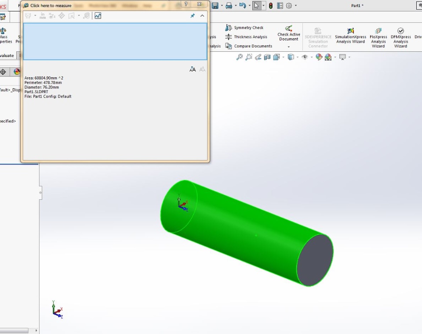Open the File Properties list icon

point(280,6)
